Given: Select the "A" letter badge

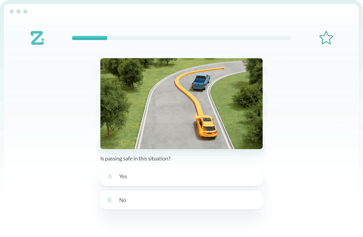Looking at the screenshot, I should click(110, 176).
